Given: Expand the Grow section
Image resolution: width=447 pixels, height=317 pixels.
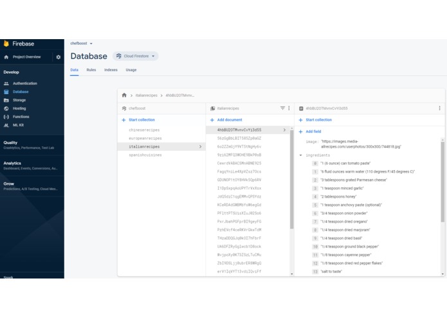Looking at the screenshot, I should (x=32, y=186).
